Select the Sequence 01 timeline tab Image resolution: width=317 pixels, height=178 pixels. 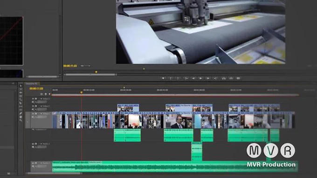tap(32, 83)
